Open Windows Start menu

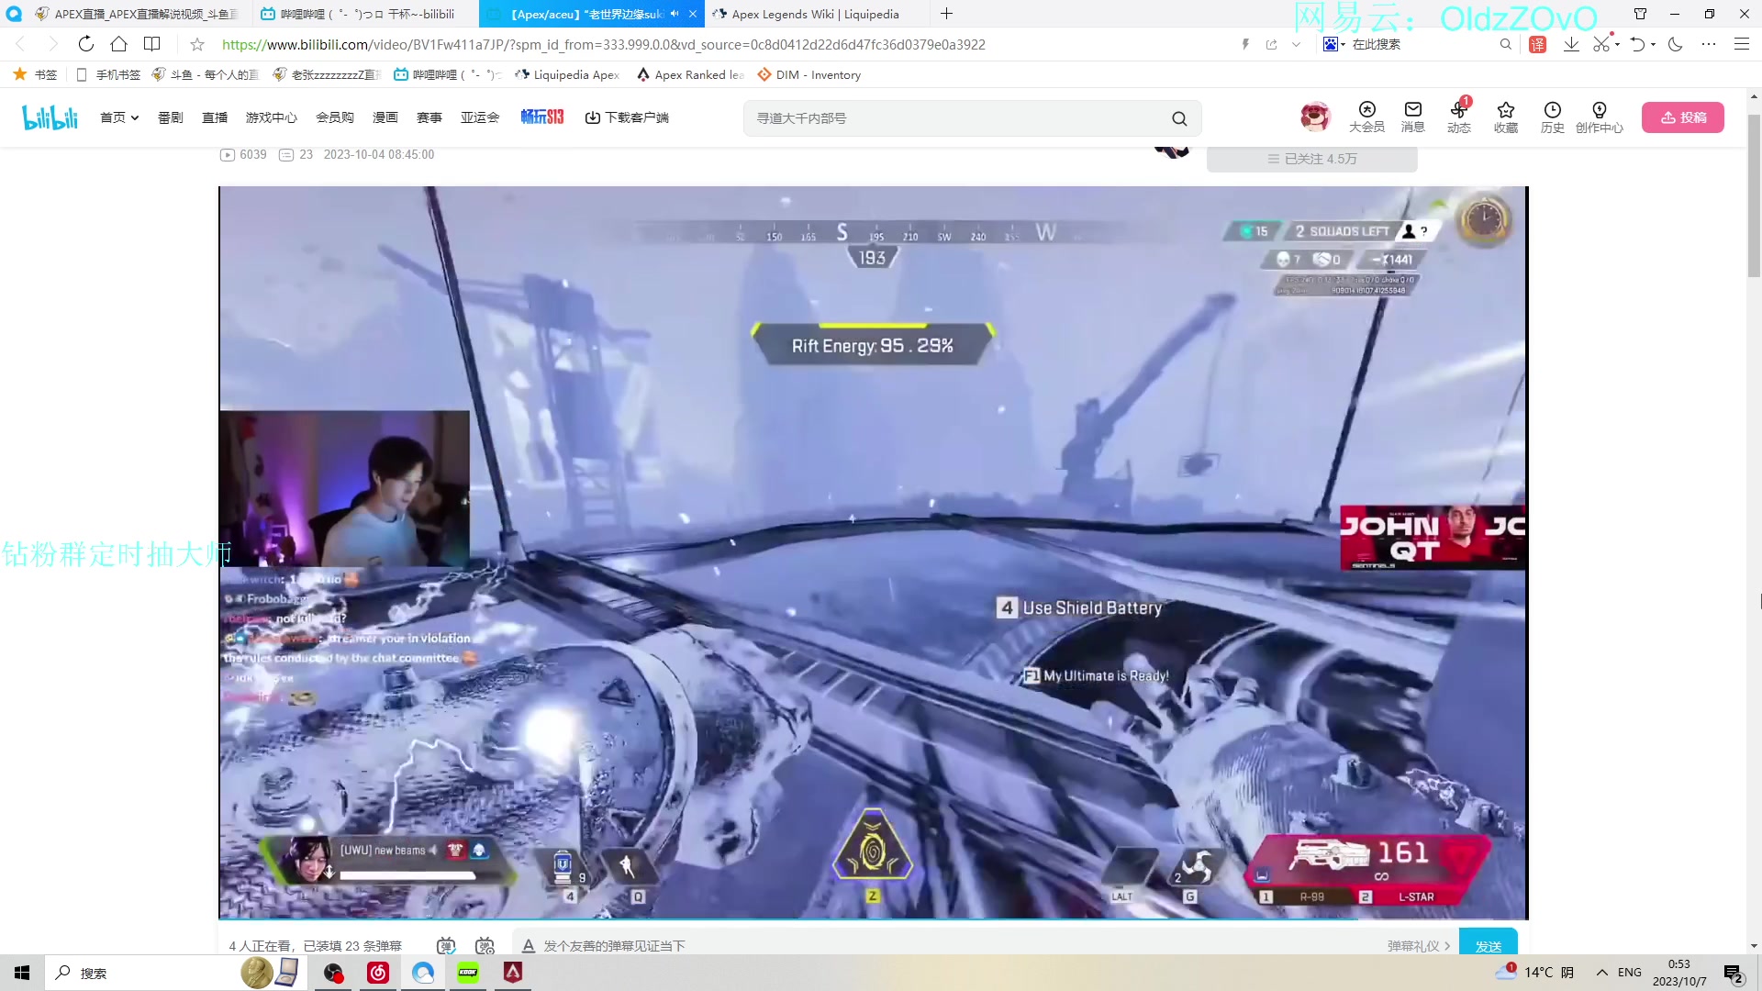[x=22, y=973]
